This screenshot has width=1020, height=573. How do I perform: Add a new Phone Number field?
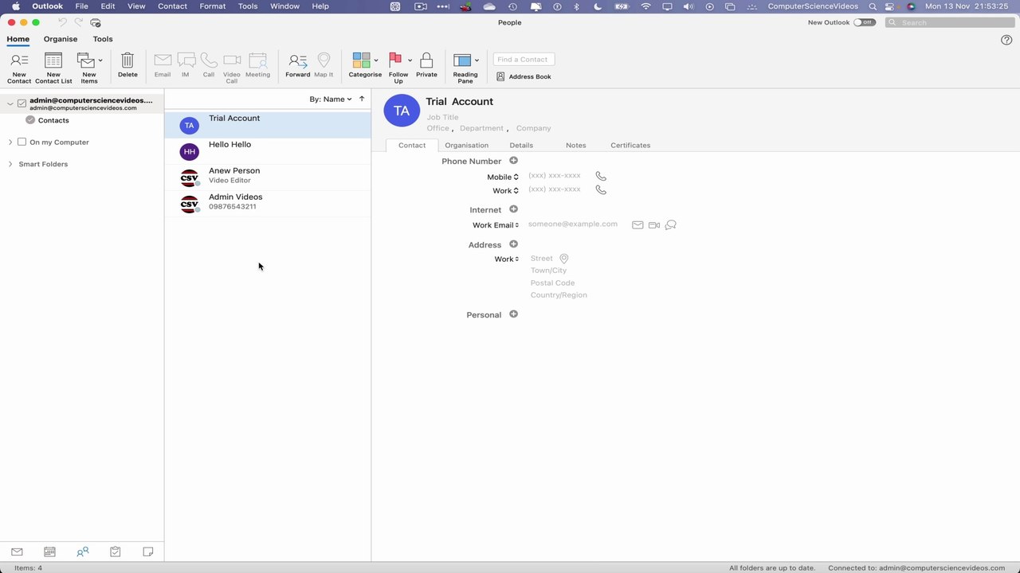[513, 161]
